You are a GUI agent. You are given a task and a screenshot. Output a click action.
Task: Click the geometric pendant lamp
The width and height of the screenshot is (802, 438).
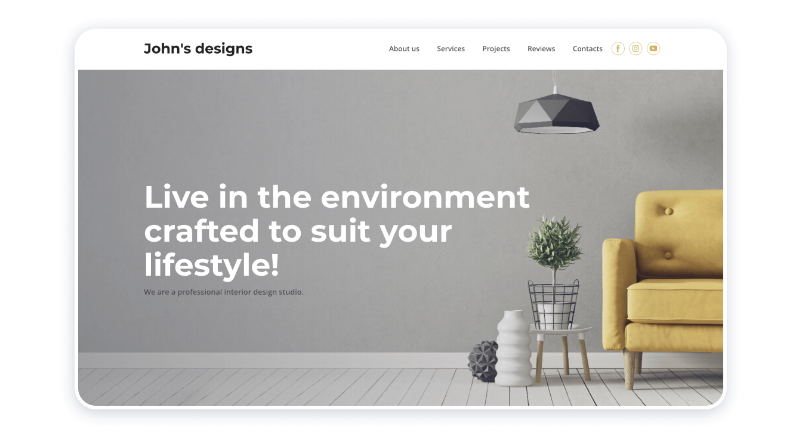click(x=556, y=113)
